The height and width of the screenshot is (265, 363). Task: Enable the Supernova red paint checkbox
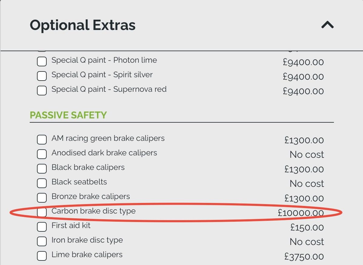(x=42, y=91)
